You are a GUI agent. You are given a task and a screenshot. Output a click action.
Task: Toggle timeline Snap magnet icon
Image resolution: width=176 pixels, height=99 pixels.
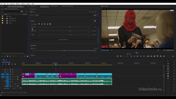tap(6, 64)
